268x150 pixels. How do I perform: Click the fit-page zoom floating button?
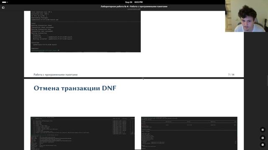pos(263,130)
